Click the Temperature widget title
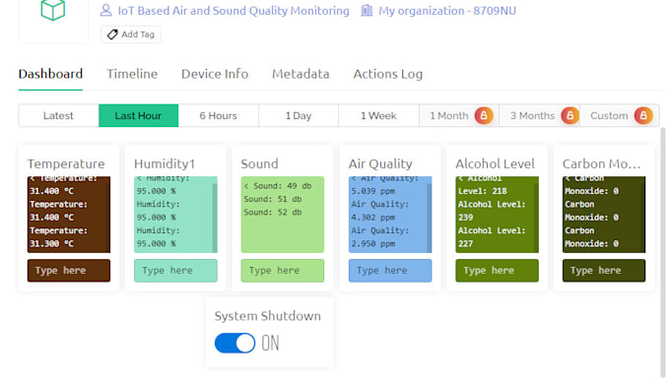 pyautogui.click(x=66, y=163)
